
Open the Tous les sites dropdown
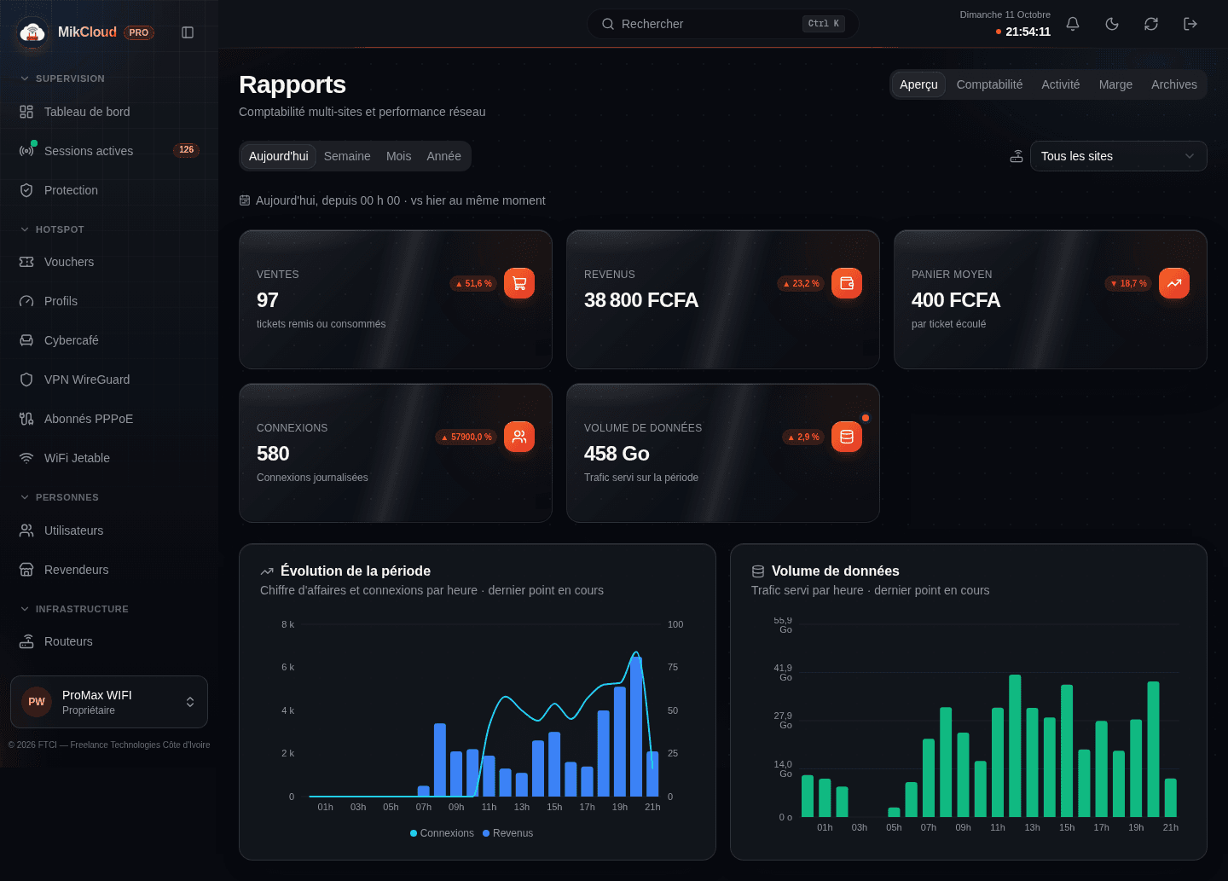[1119, 156]
